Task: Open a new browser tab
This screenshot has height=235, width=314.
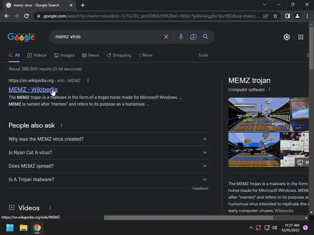Action: click(83, 5)
